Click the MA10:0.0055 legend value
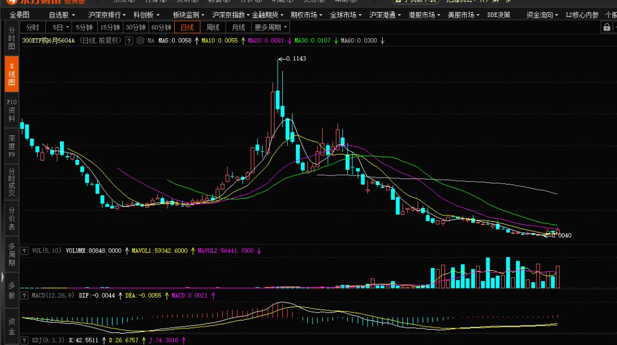 [219, 41]
